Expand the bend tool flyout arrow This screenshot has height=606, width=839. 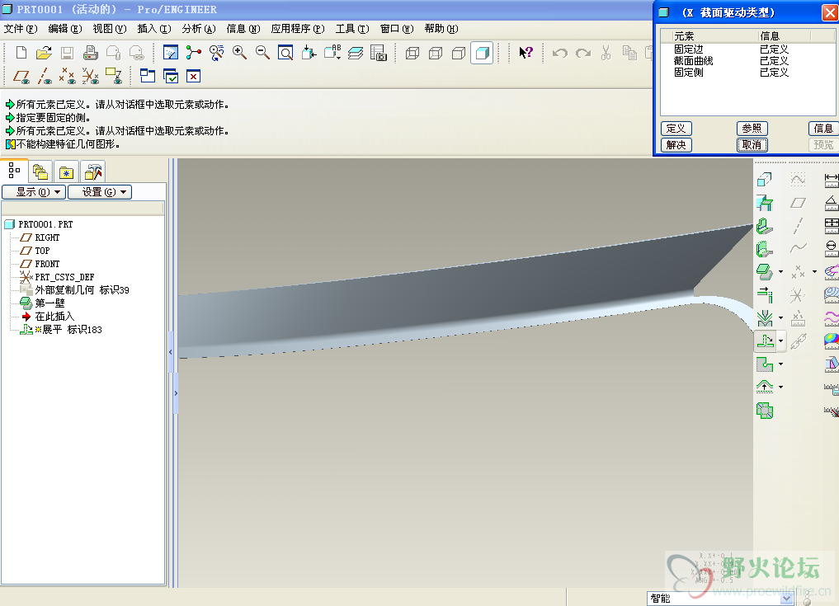780,318
